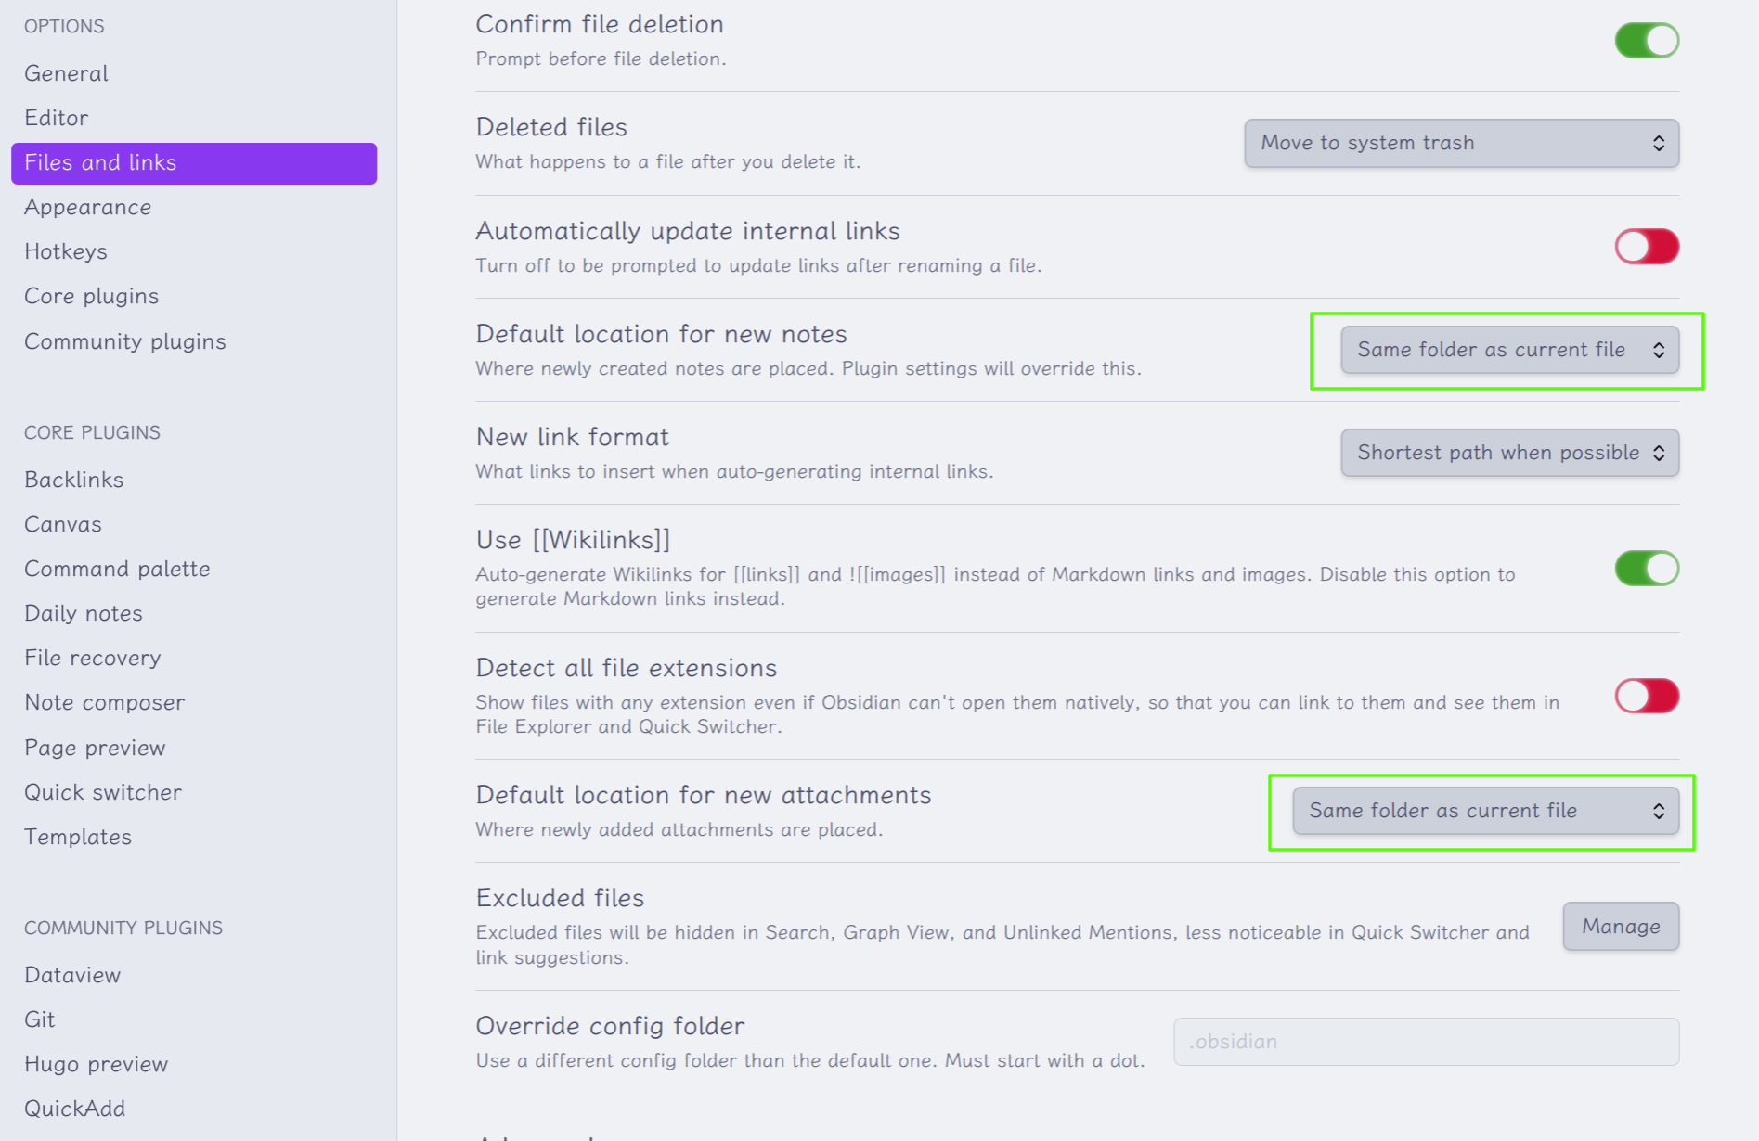Switch to the Editor settings tab
The width and height of the screenshot is (1759, 1141).
coord(57,118)
